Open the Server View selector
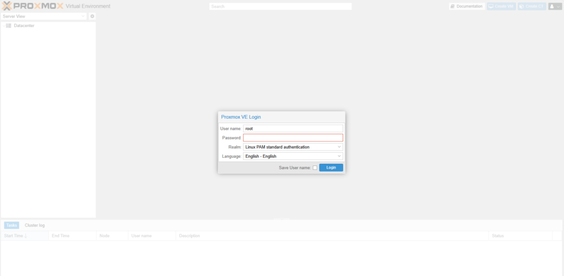 point(44,16)
